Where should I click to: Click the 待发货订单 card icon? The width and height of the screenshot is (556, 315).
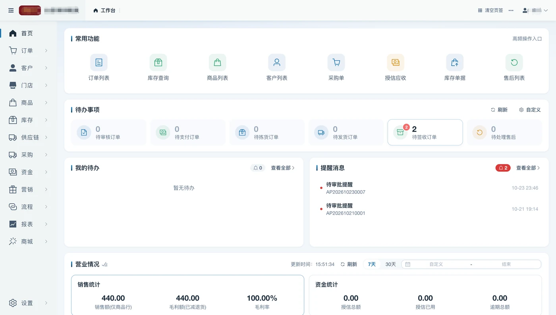321,132
